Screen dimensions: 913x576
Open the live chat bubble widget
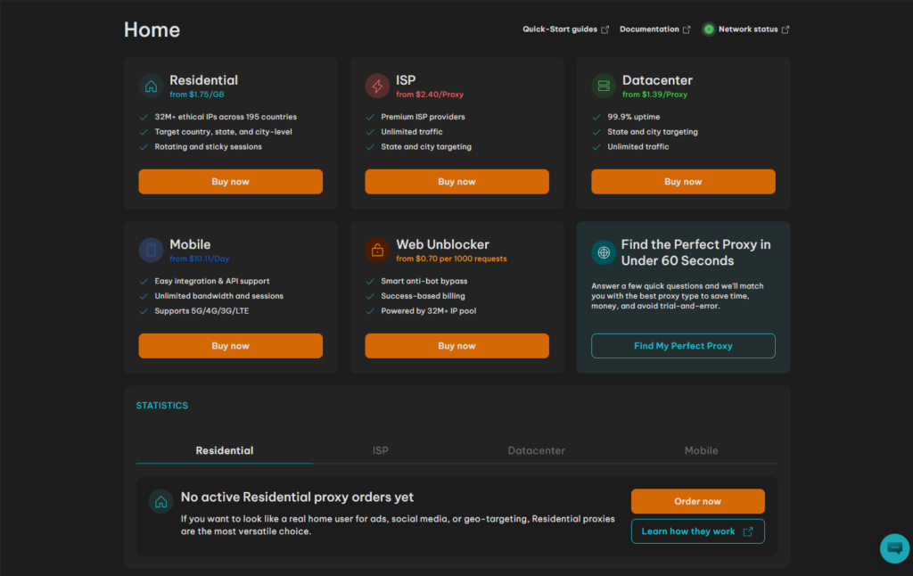tap(894, 548)
